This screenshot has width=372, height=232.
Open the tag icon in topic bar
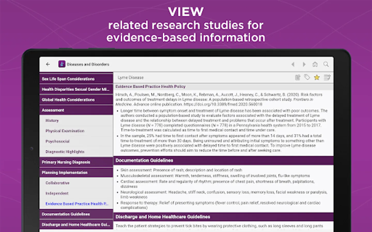307,77
